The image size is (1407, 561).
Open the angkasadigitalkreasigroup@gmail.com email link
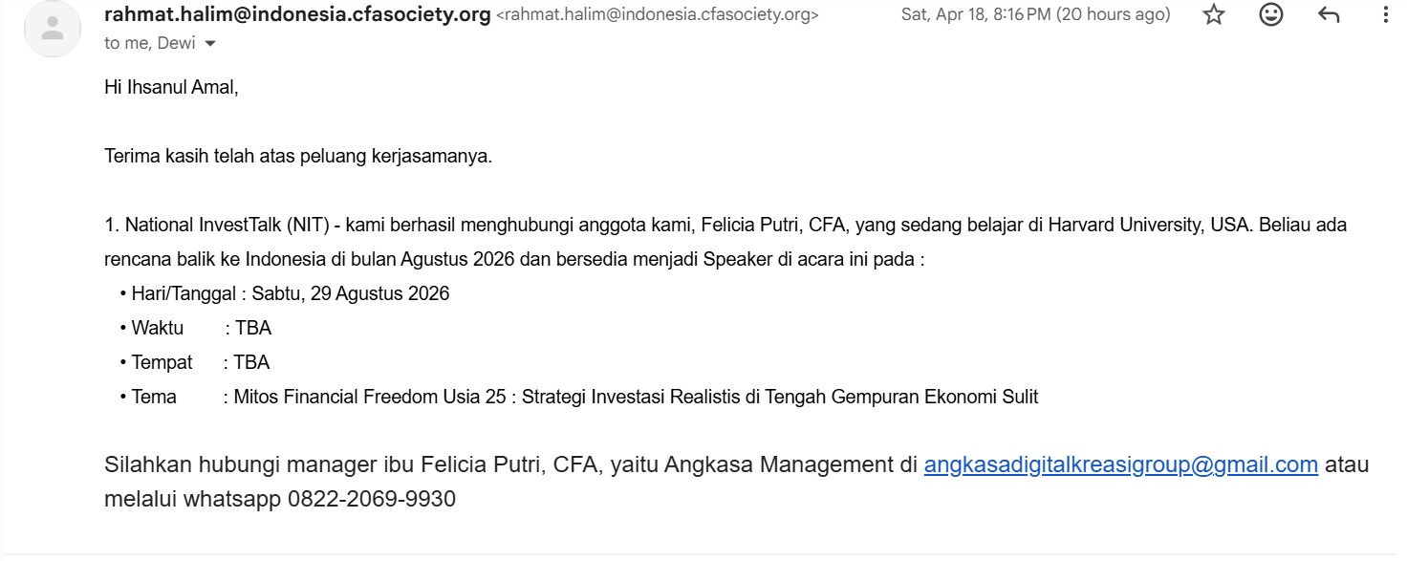[1121, 465]
